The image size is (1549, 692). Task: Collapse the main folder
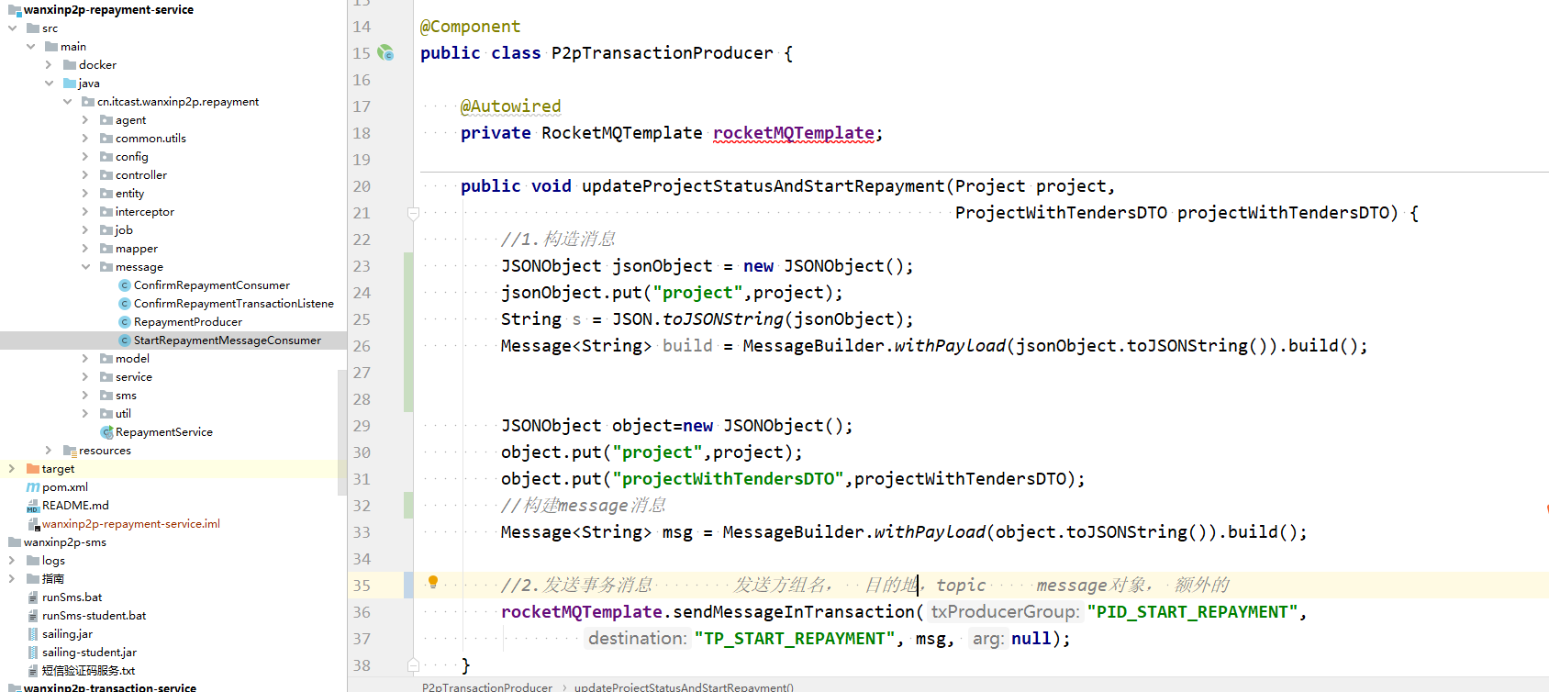click(x=30, y=47)
